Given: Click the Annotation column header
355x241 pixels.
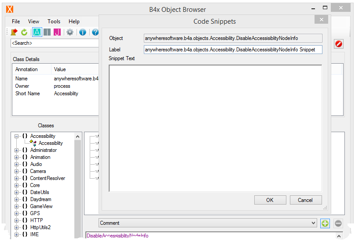Looking at the screenshot, I should point(32,69).
